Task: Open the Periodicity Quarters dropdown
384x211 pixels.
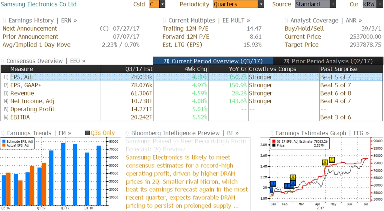Action: (x=238, y=4)
